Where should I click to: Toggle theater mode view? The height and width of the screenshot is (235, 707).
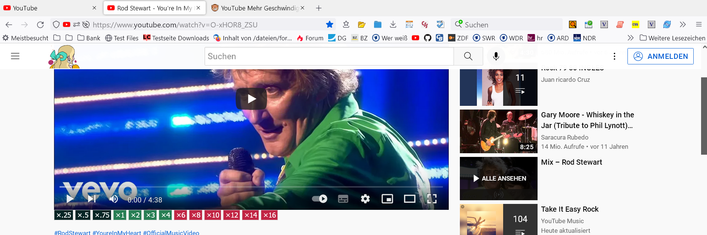click(x=409, y=199)
